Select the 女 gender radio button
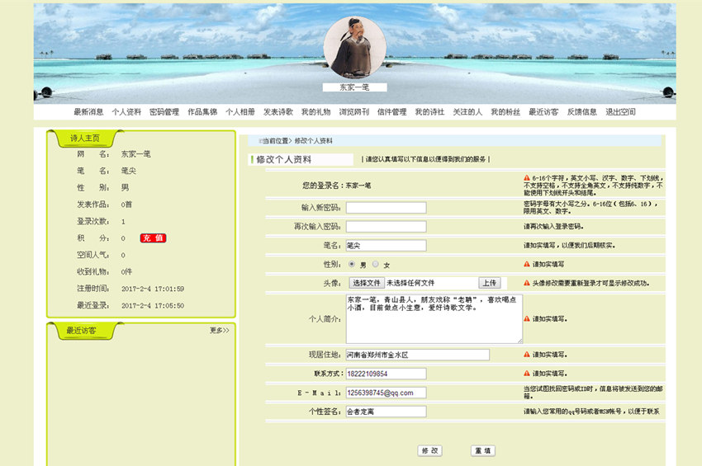702x466 pixels. [x=376, y=264]
